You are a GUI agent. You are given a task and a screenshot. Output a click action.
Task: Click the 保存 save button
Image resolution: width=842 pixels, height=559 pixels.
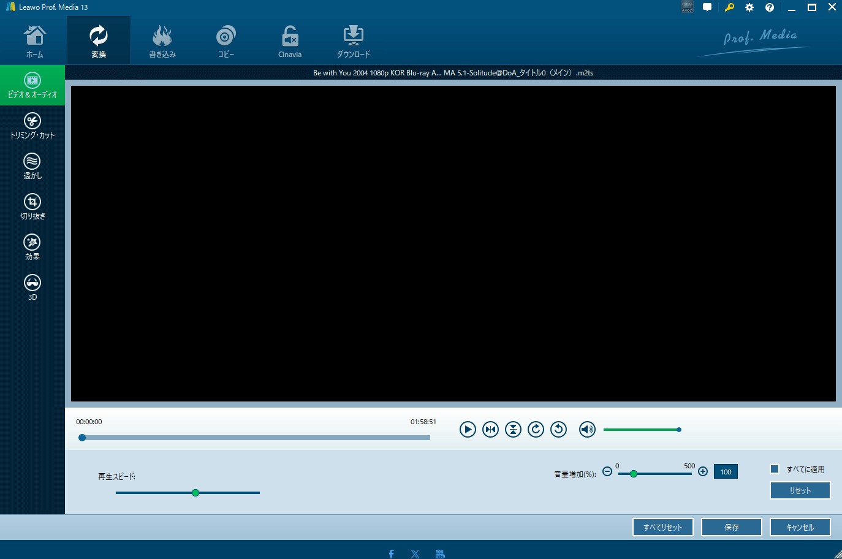coord(732,527)
